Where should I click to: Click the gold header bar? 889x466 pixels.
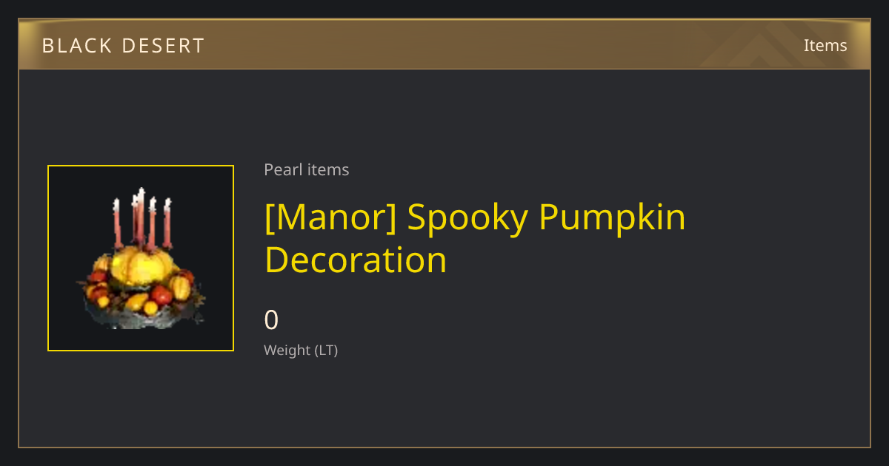coord(444,44)
